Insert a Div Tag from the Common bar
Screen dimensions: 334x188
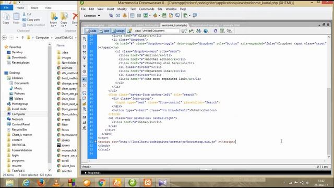[x=139, y=15]
